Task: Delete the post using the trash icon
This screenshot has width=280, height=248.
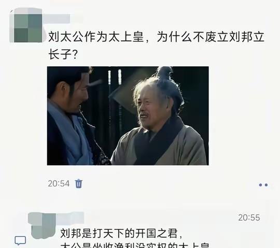Action: (79, 183)
